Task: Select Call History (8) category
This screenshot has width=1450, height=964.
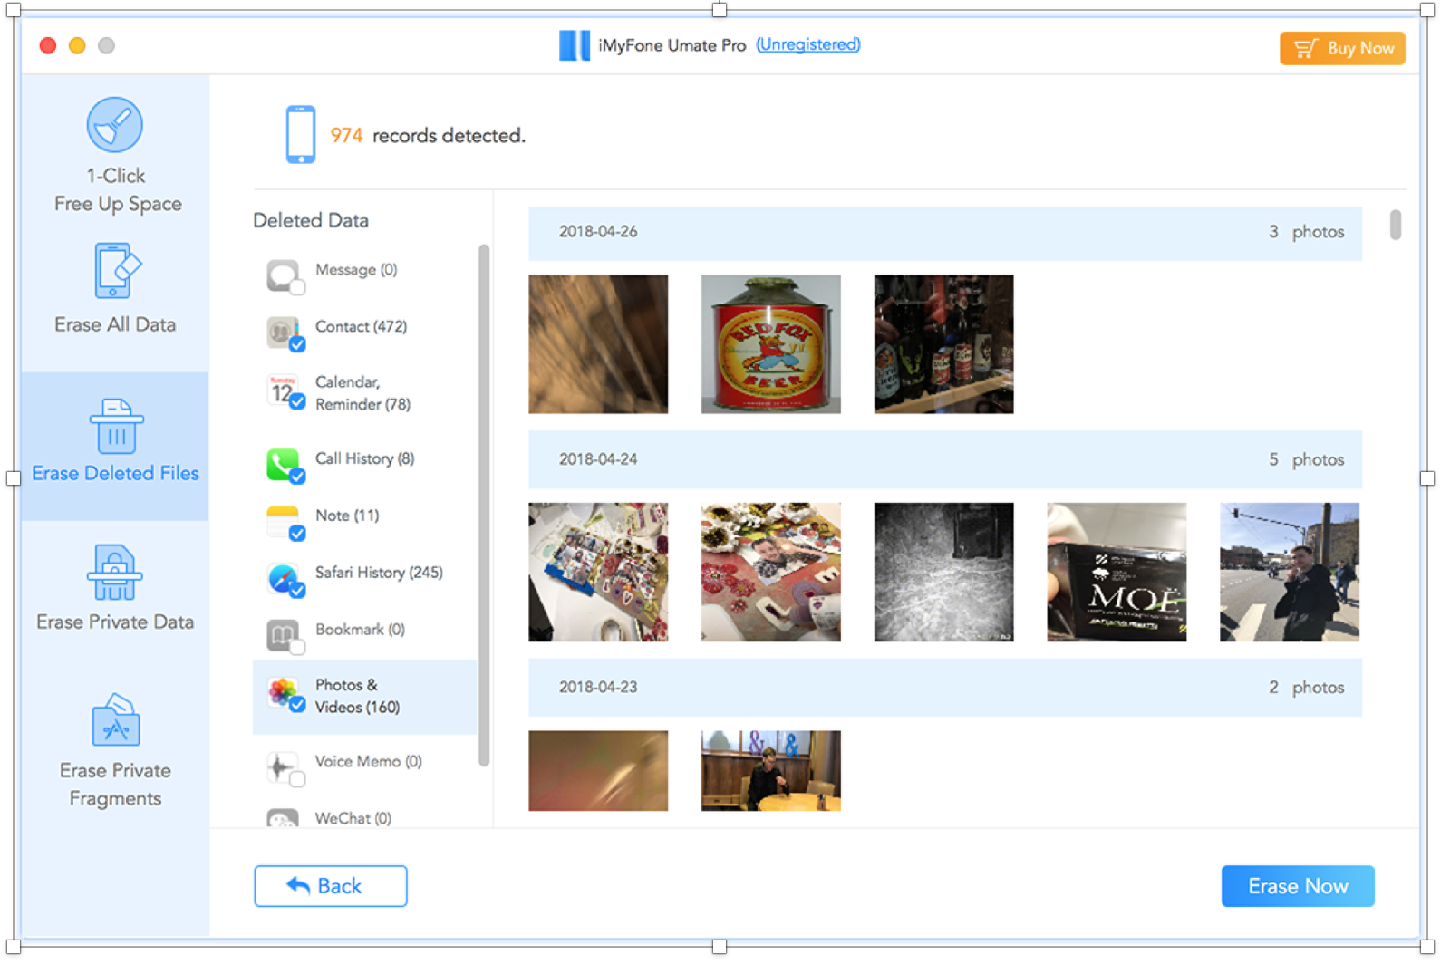Action: click(x=364, y=463)
